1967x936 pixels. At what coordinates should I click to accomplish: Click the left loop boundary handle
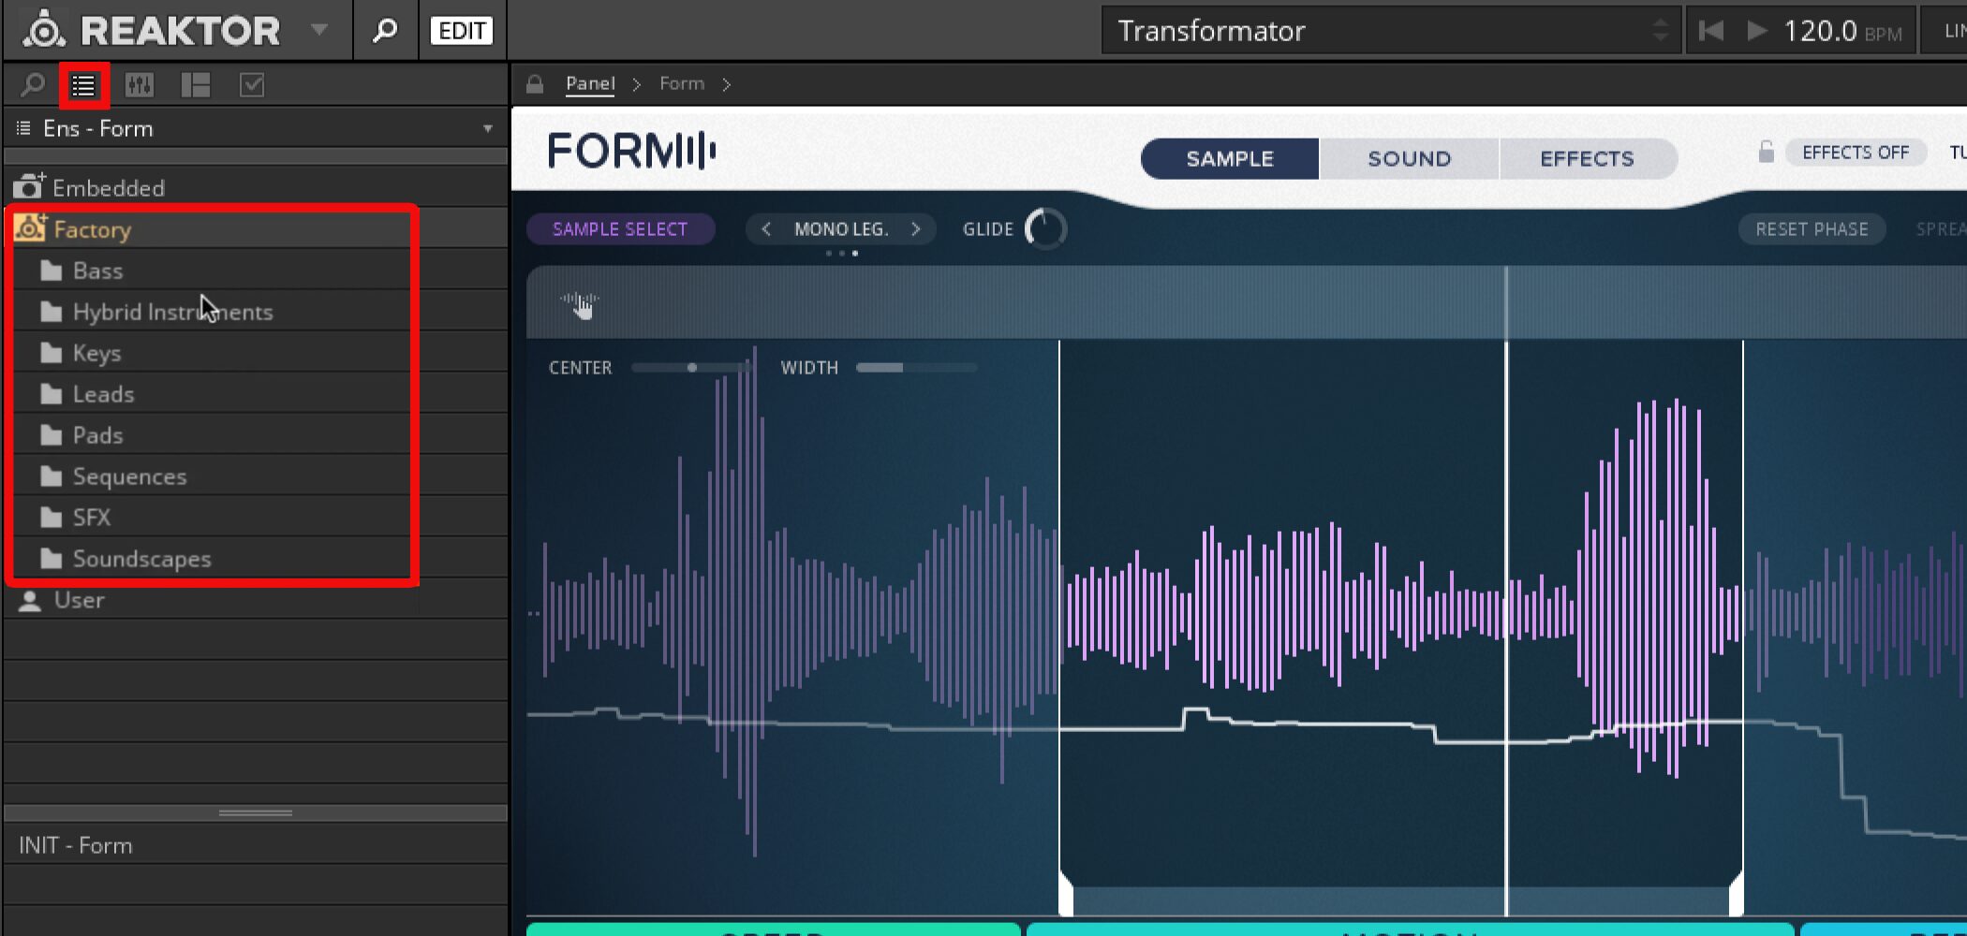point(1064,894)
